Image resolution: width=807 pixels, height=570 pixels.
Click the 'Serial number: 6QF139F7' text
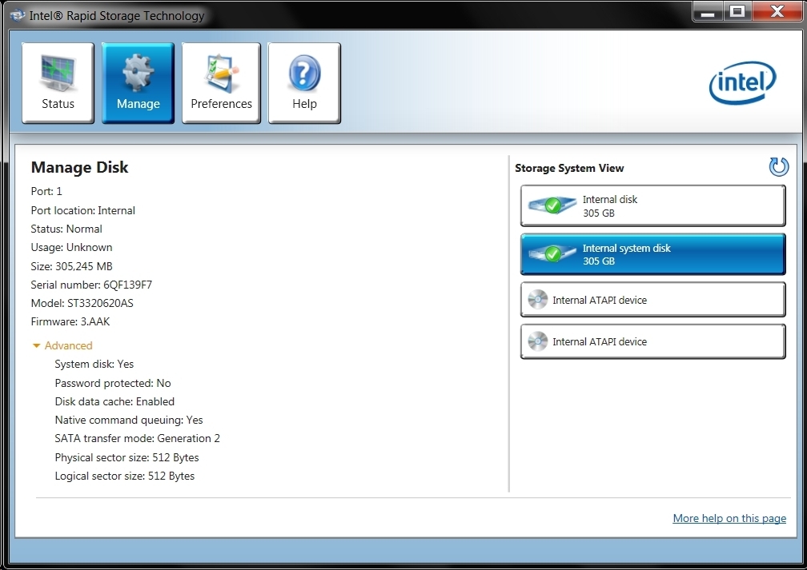click(91, 285)
